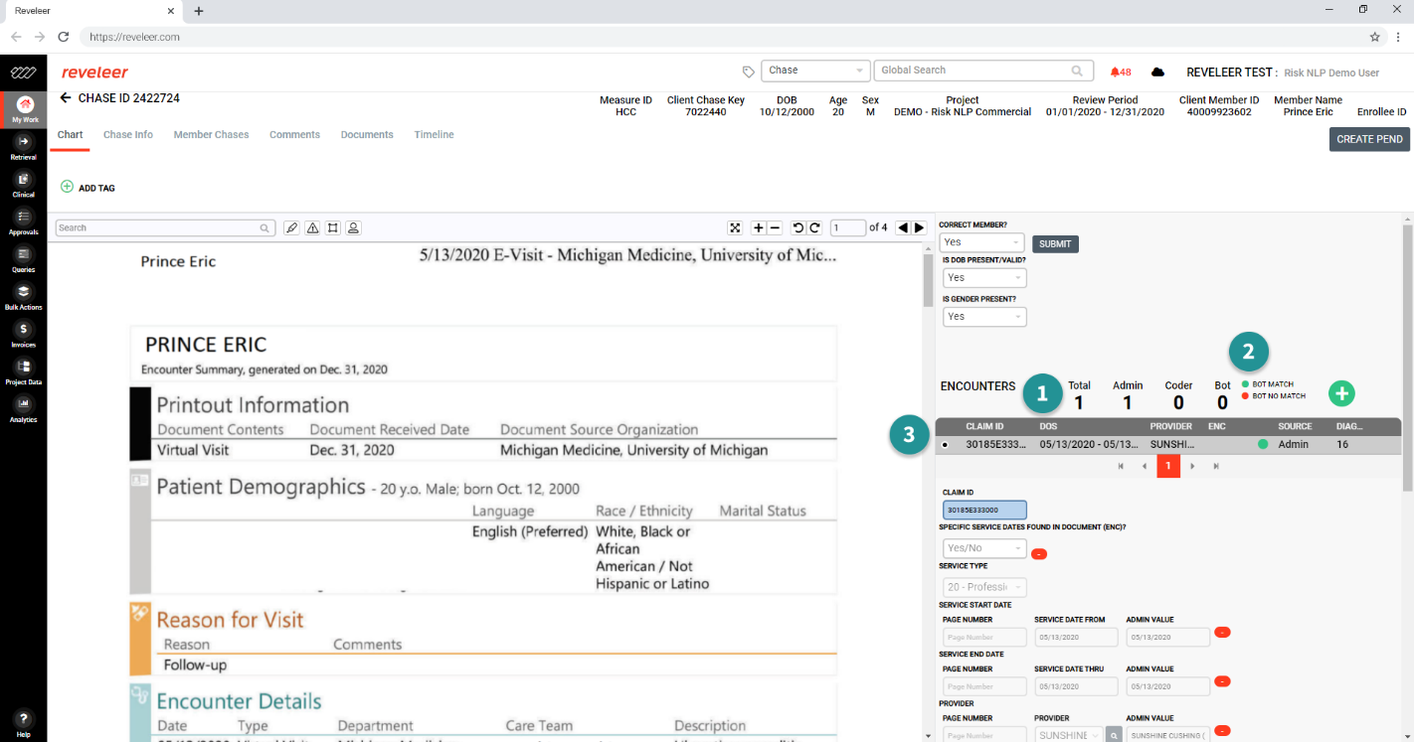Click the Claim ID field 30185E333000
The width and height of the screenshot is (1414, 742).
click(984, 510)
